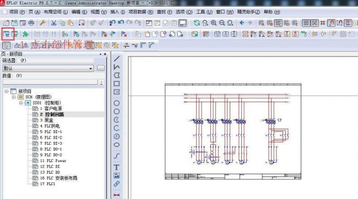Select page 11 PLC Power
The height and width of the screenshot is (199, 358).
point(53,161)
